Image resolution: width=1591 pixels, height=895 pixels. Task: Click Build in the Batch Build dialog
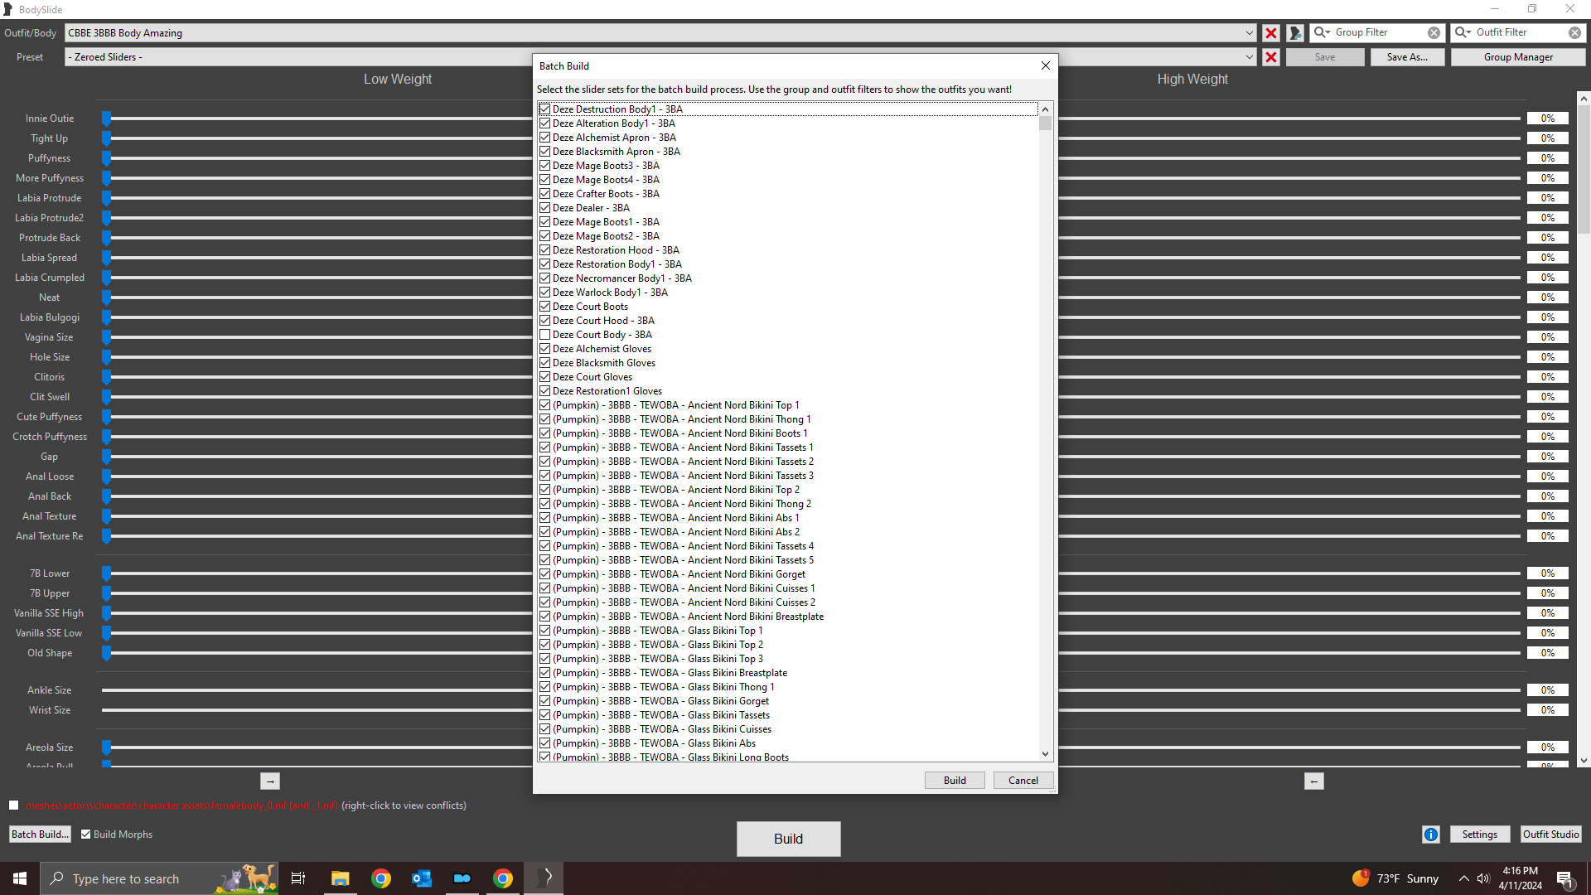pyautogui.click(x=955, y=781)
